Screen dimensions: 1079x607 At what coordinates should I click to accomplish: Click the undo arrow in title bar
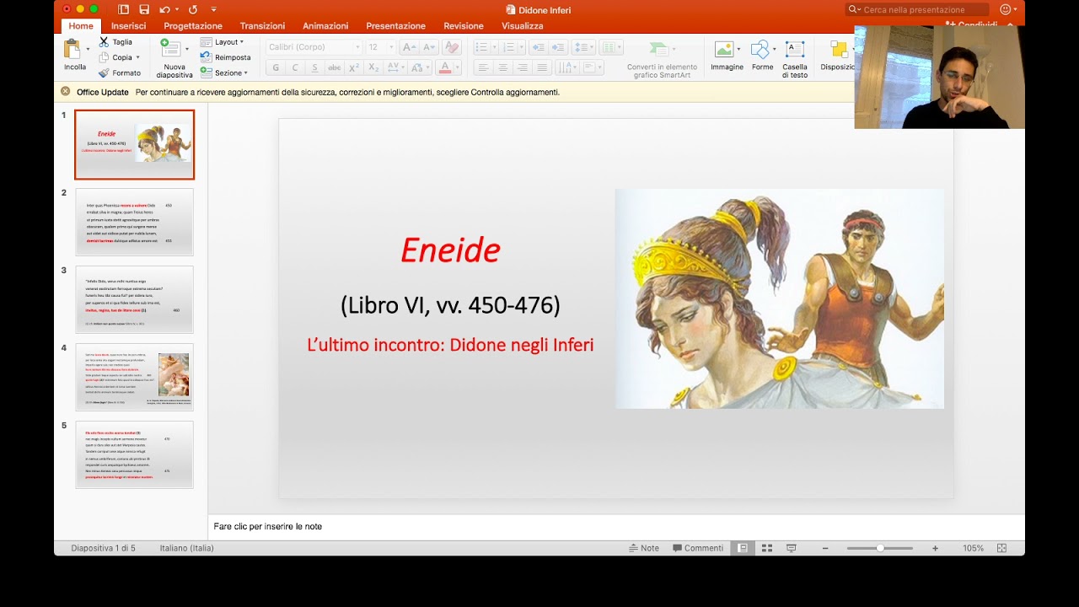point(164,9)
